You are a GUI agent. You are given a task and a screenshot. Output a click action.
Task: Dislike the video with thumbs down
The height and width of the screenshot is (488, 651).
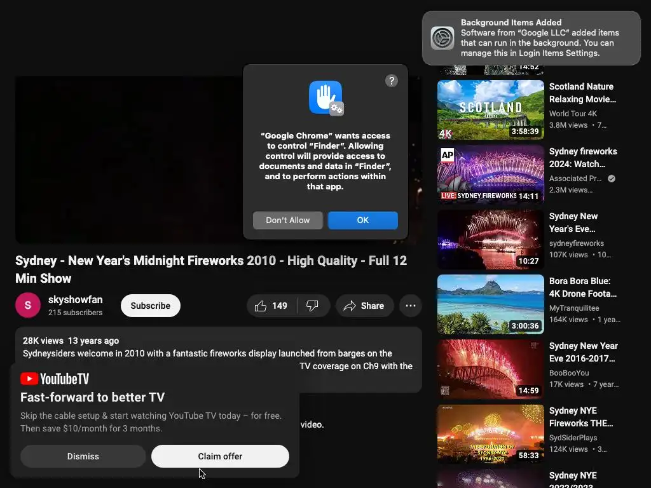point(312,306)
